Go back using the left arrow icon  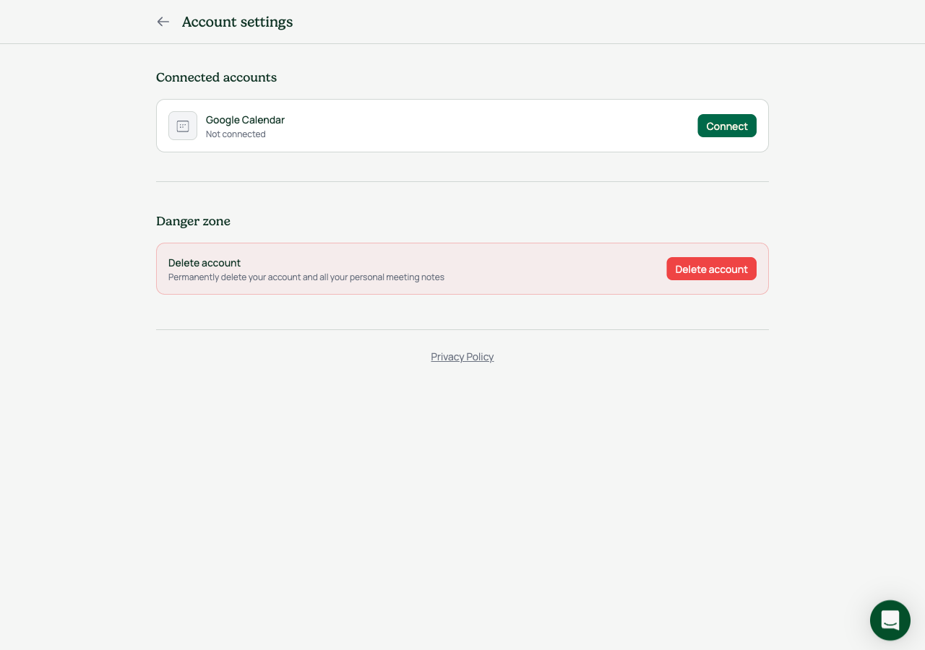[x=163, y=22]
